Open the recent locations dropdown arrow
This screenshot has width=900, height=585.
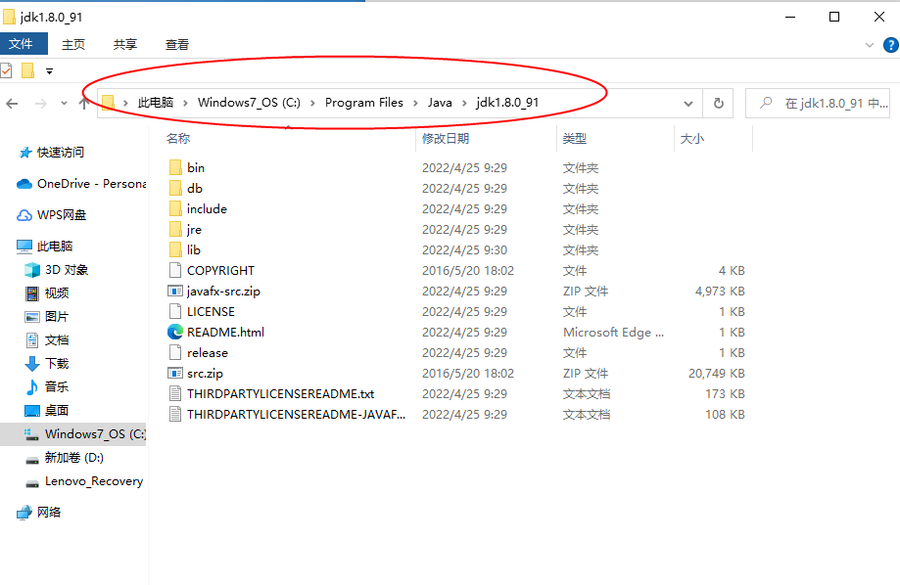[x=64, y=104]
